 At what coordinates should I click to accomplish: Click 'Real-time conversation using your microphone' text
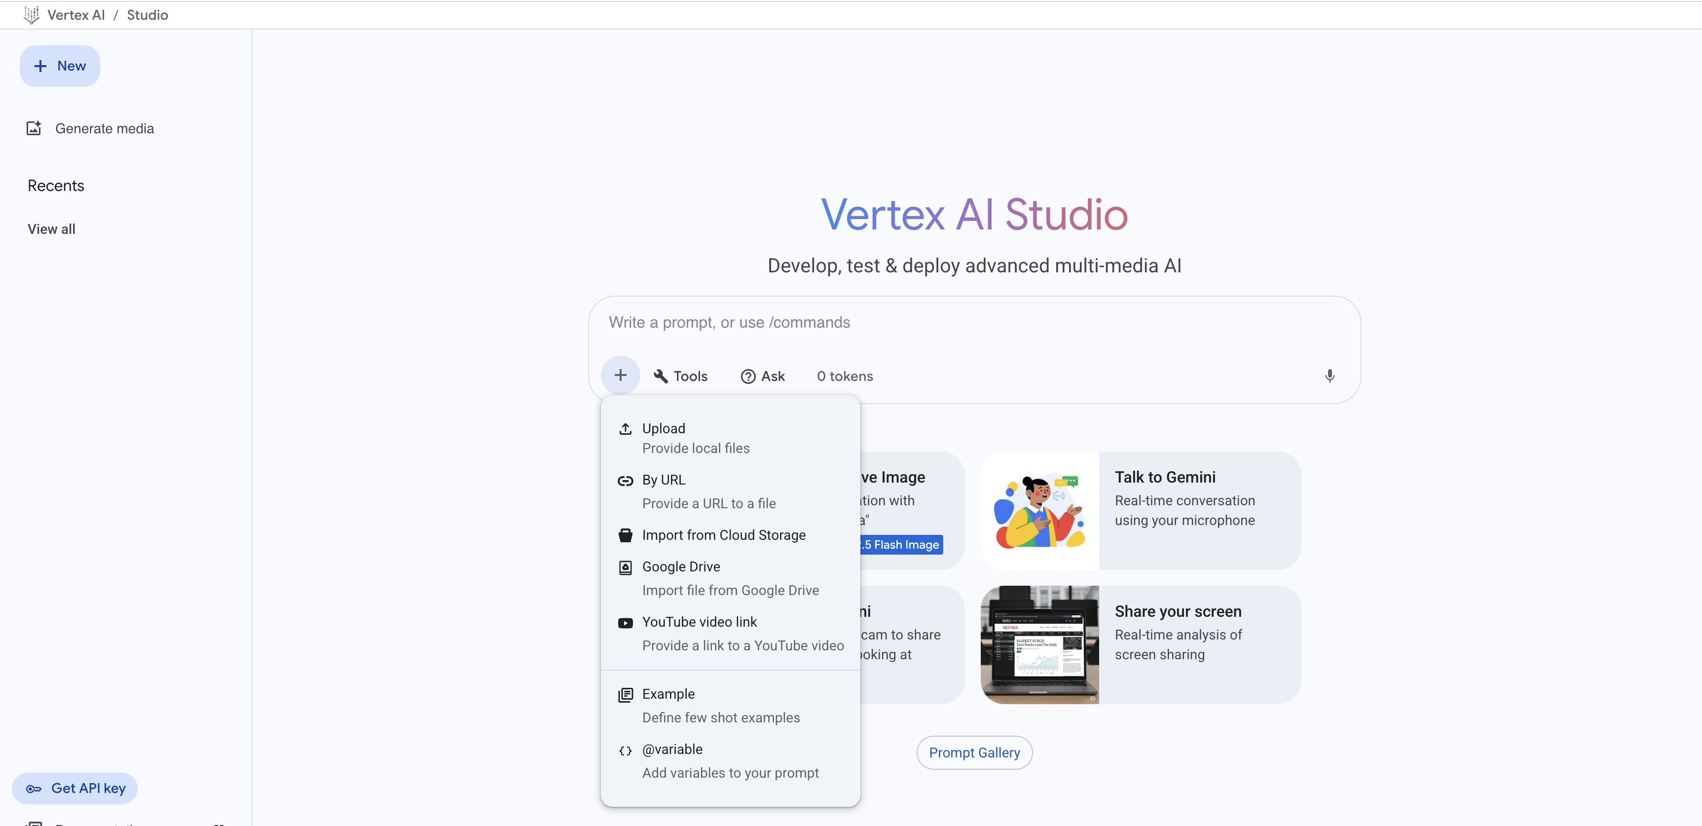click(1184, 510)
